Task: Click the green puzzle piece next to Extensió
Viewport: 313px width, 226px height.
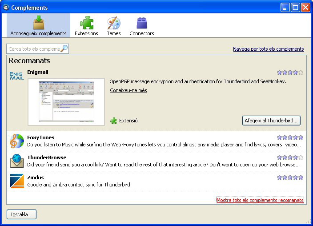Action: (x=114, y=121)
